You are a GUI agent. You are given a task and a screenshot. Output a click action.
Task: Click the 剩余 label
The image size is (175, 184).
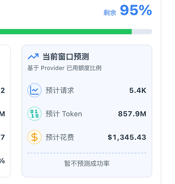(110, 13)
